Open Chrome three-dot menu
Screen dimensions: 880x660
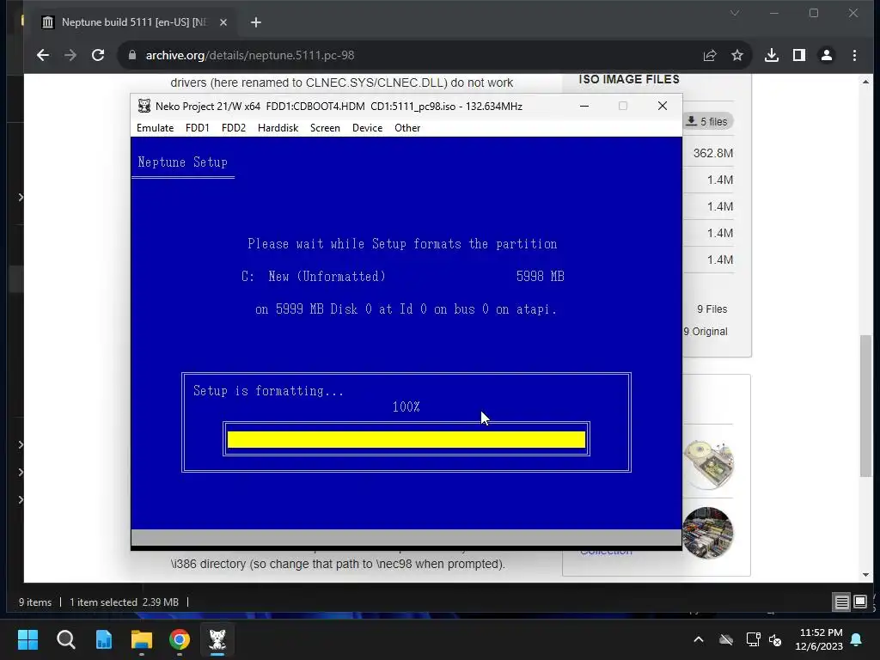point(854,55)
